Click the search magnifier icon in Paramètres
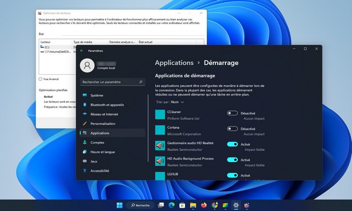Screen dimensions: 352x211 (141, 82)
